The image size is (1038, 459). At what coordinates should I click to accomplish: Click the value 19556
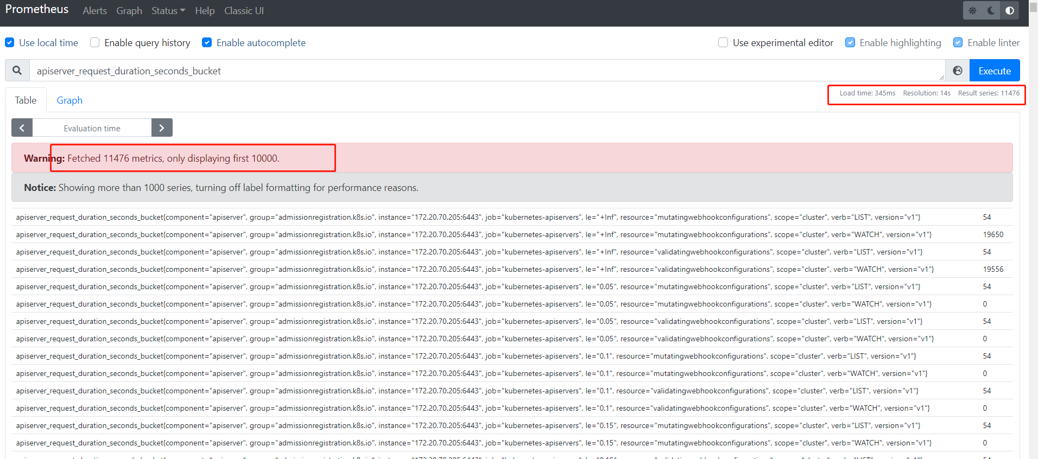(993, 269)
